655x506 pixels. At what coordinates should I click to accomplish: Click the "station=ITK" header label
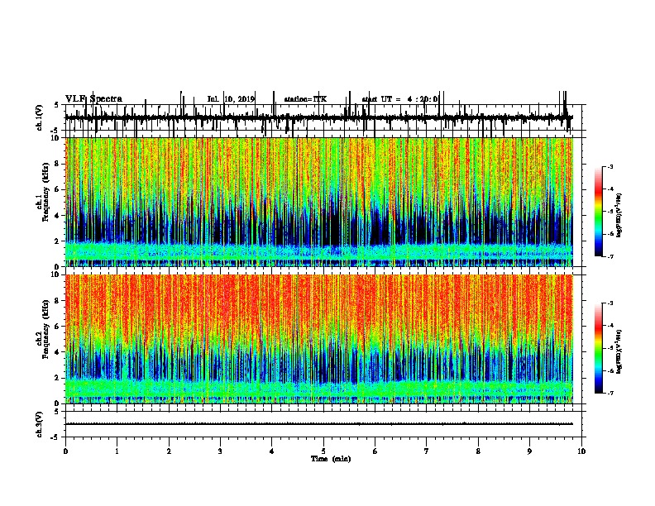point(305,99)
